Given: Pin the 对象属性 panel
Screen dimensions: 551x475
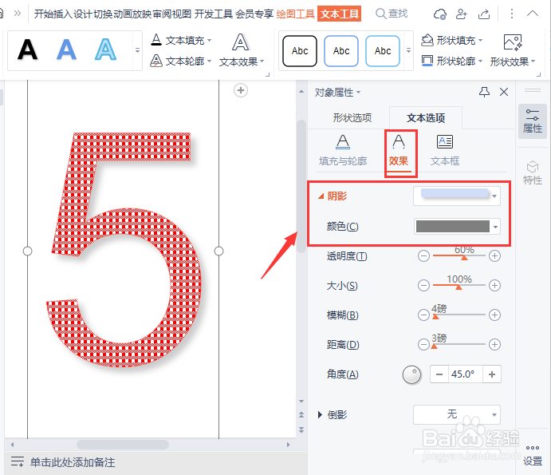Looking at the screenshot, I should click(484, 92).
